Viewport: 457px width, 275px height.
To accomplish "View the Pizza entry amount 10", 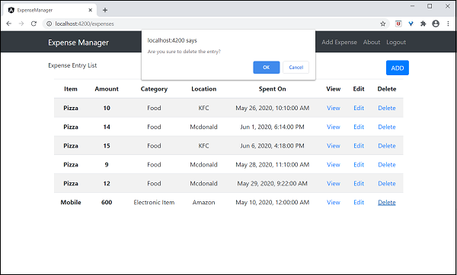I will pyautogui.click(x=333, y=108).
